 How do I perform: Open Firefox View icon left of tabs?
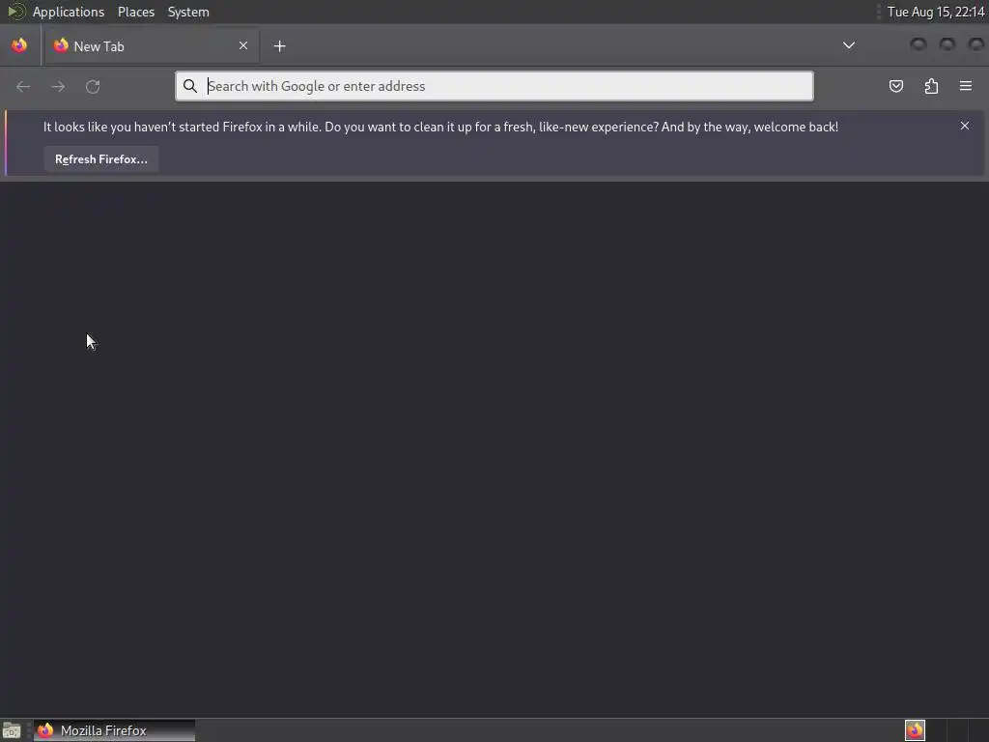click(x=19, y=45)
